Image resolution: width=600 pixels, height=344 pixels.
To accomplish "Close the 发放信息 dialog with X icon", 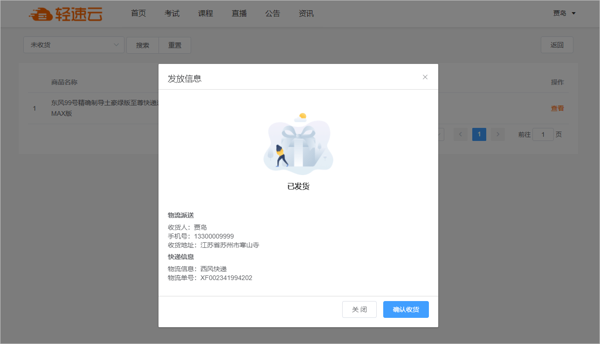I will [x=425, y=77].
